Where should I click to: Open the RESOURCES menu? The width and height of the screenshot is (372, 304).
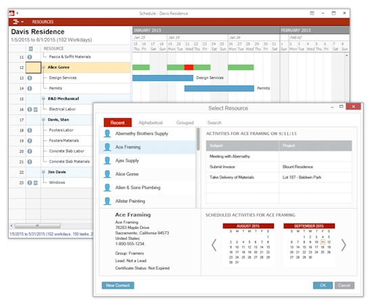[x=43, y=22]
